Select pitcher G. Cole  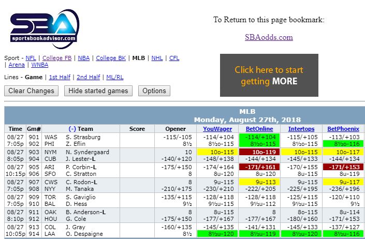[76, 219]
